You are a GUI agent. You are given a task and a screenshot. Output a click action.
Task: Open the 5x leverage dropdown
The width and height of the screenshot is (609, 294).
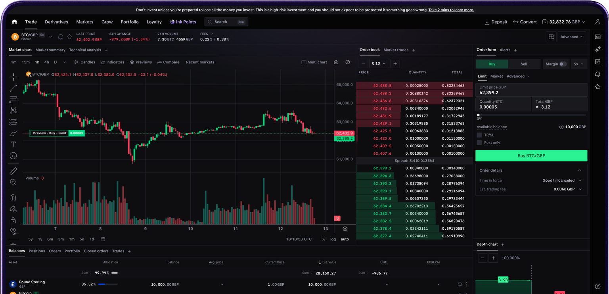[x=578, y=64]
